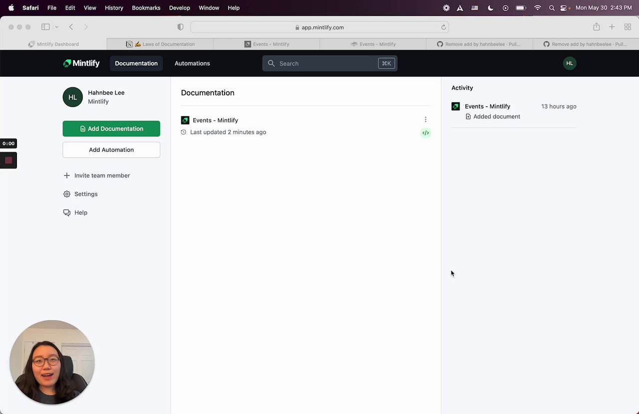Click the Add Documentation button
Screen dimensions: 639x414
(111, 129)
